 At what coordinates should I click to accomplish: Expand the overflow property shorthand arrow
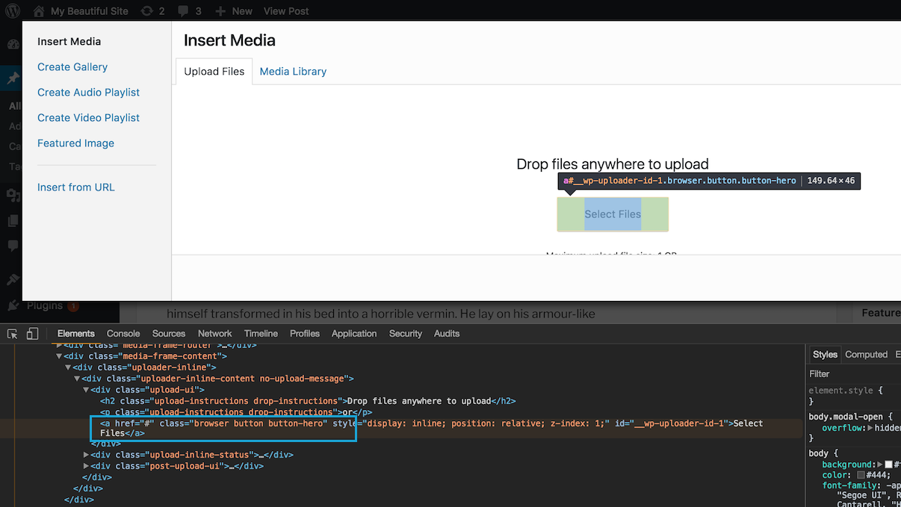pos(871,429)
